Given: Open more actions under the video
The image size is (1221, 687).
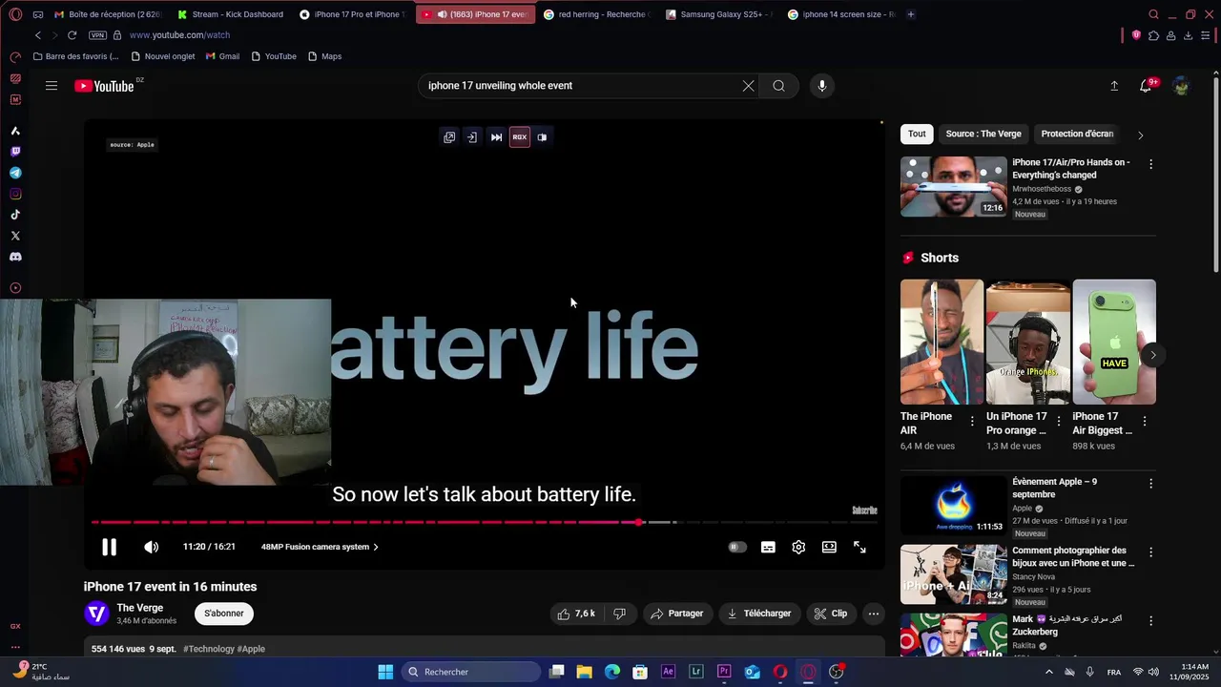Looking at the screenshot, I should (873, 614).
